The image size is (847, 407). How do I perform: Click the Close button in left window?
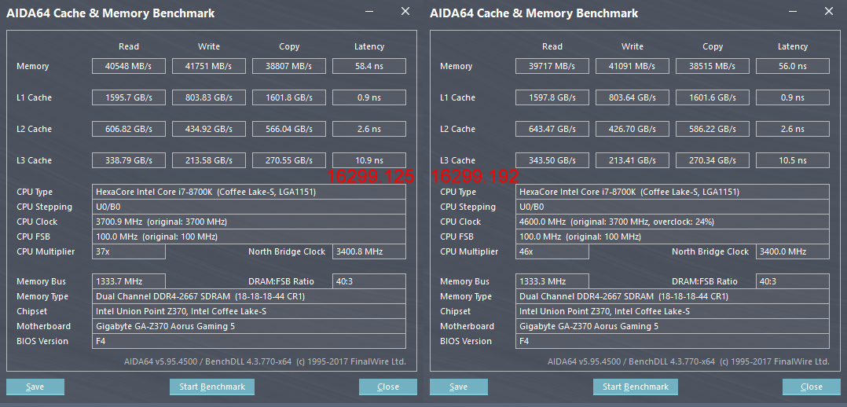click(388, 387)
